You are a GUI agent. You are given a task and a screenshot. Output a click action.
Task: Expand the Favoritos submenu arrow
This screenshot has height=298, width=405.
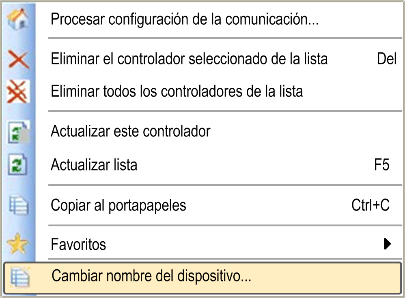click(387, 244)
